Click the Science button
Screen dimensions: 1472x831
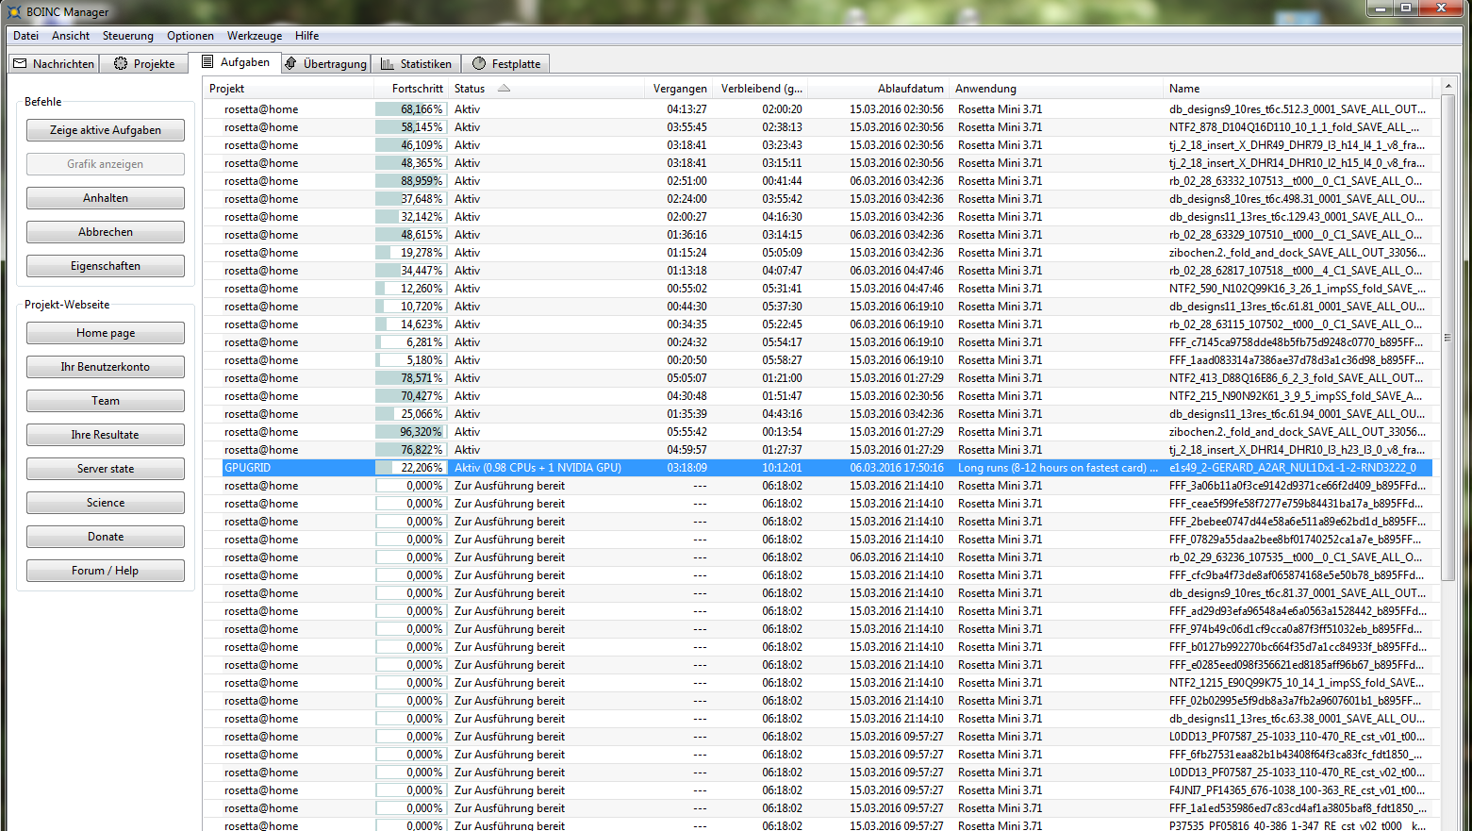106,503
